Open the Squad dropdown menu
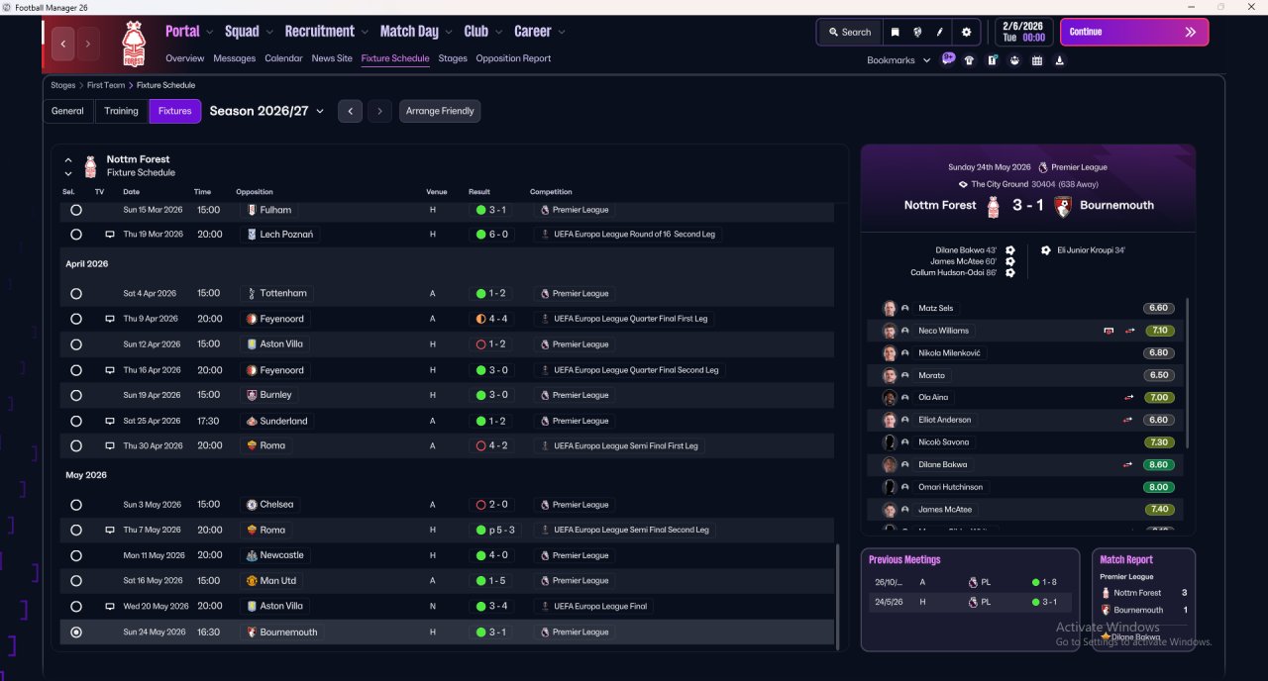The height and width of the screenshot is (681, 1268). point(249,32)
